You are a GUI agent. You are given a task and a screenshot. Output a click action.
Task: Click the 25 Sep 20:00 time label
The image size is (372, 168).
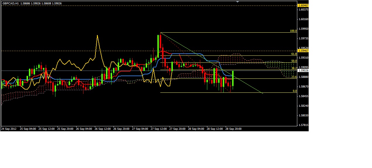pos(65,129)
